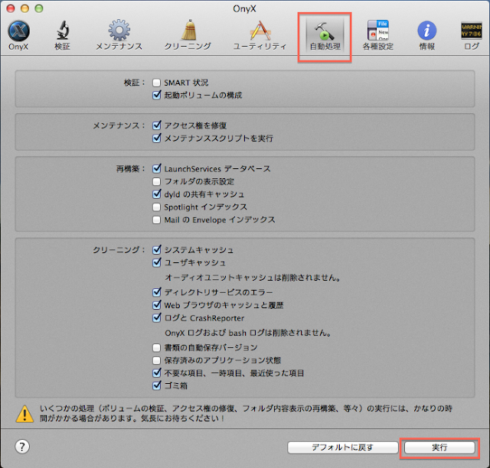
Task: Check 保存済みのアプリケーション状態
Action: coord(156,360)
